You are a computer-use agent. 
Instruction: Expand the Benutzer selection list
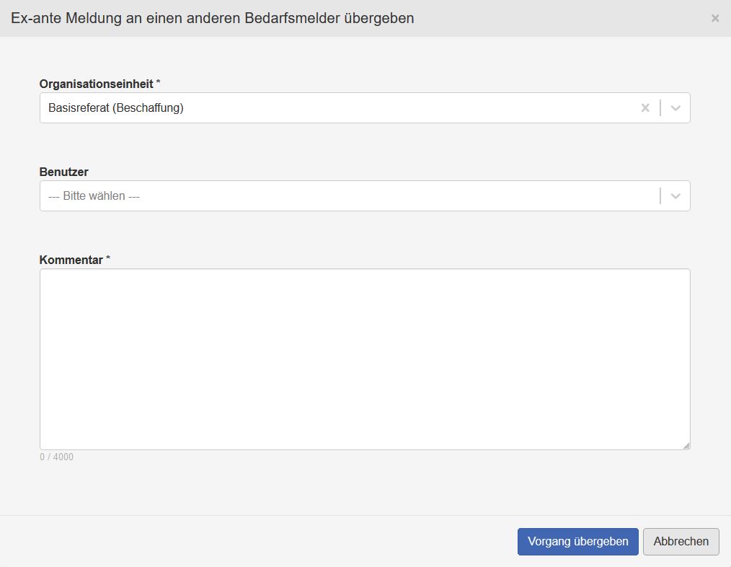676,195
